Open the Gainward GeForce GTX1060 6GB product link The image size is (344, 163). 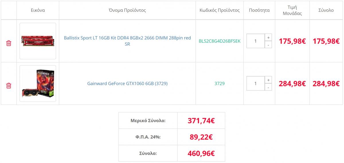pos(127,84)
